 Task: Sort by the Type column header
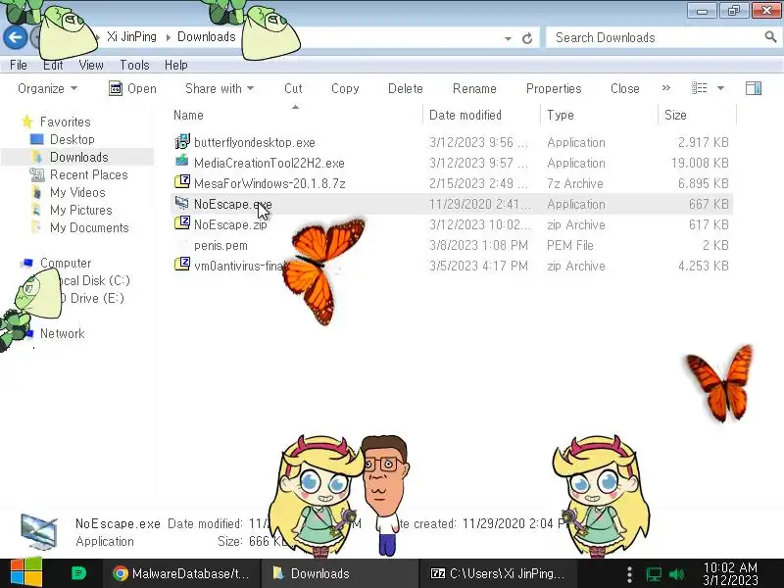pyautogui.click(x=560, y=115)
